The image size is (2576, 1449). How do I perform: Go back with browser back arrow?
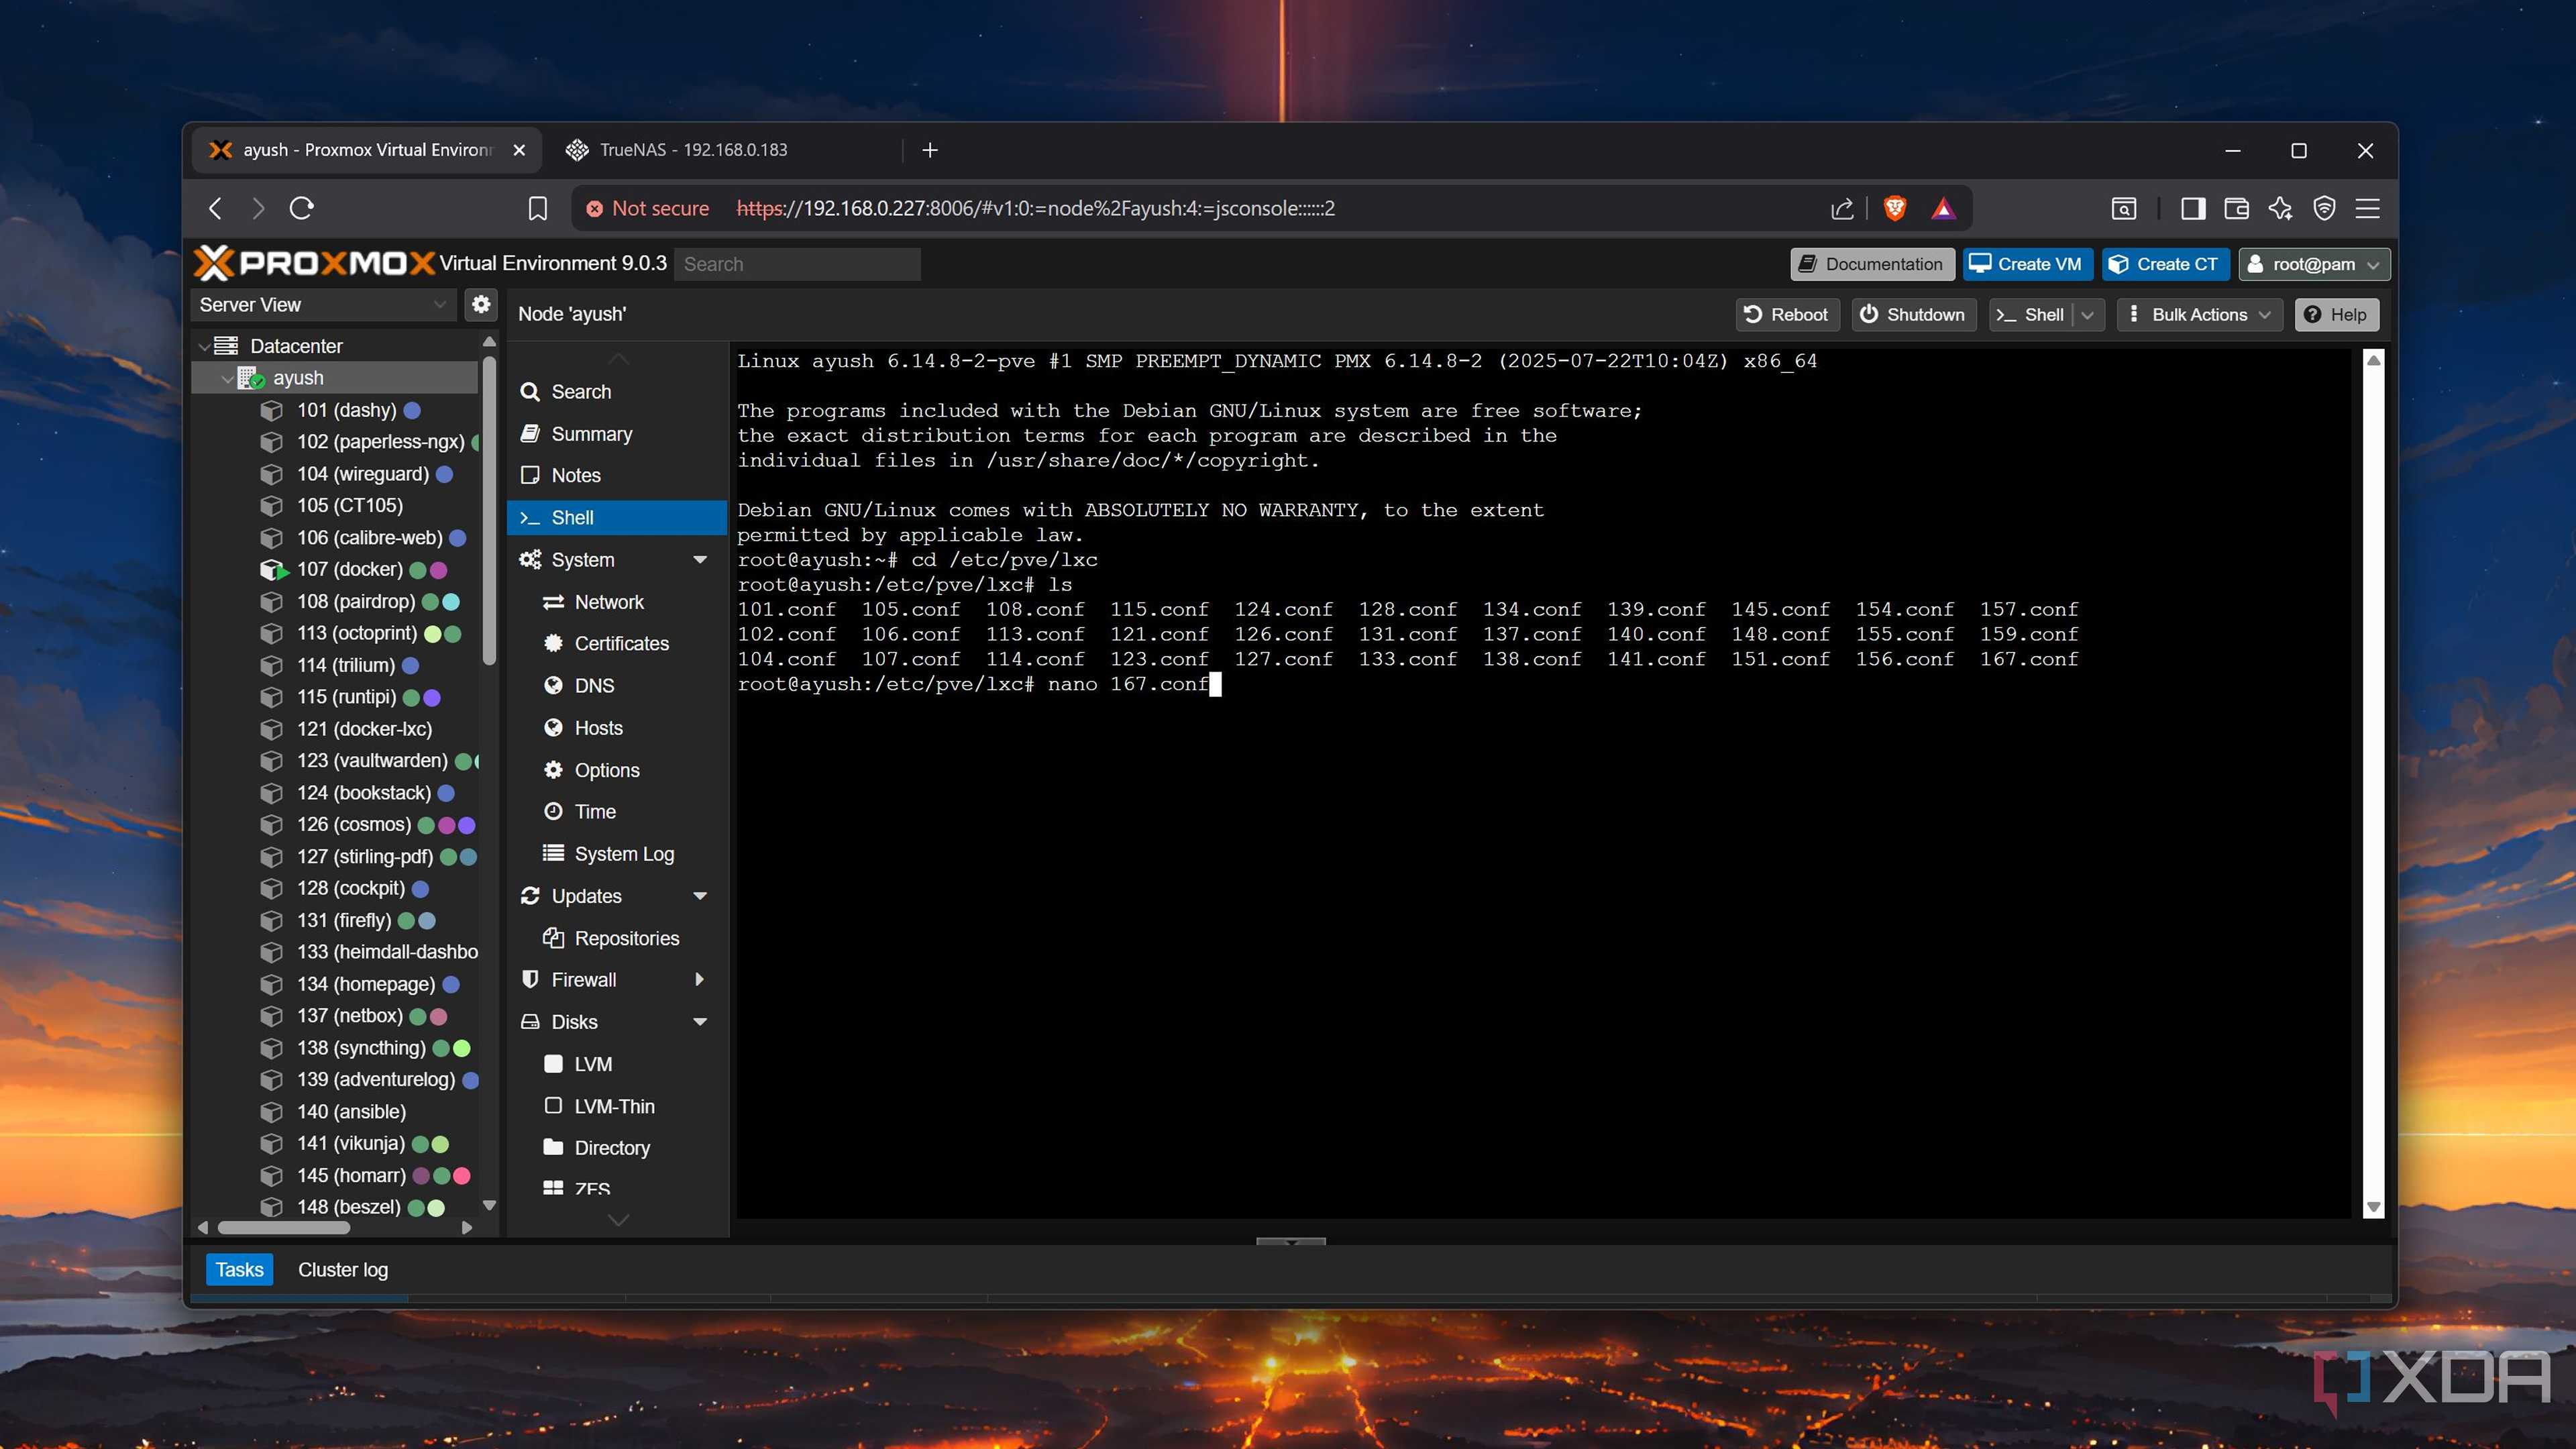tap(215, 208)
